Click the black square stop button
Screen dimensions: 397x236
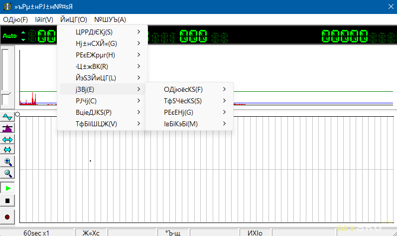click(x=7, y=201)
